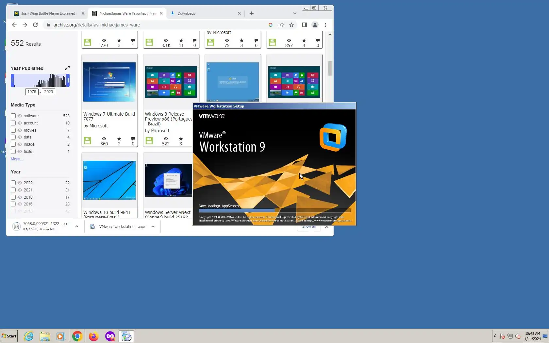Open the Windows 7 Ultimate Build 7077 link
Viewport: 549px width, 343px height.
[109, 117]
